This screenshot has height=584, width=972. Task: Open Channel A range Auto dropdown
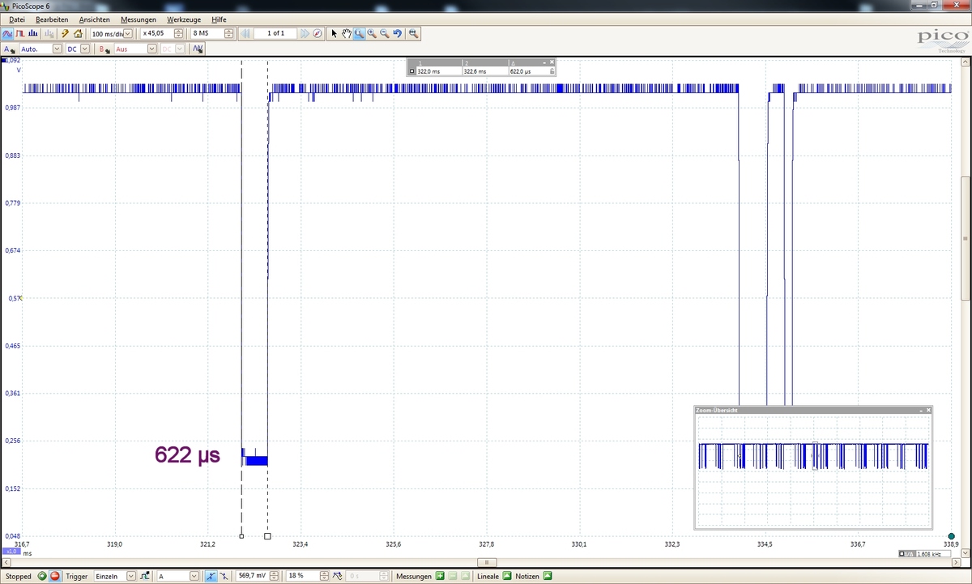point(57,49)
